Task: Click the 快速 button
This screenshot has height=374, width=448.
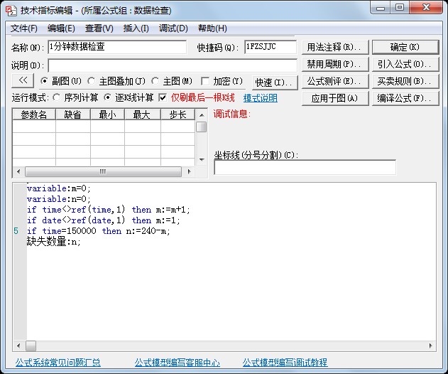Action: point(274,82)
